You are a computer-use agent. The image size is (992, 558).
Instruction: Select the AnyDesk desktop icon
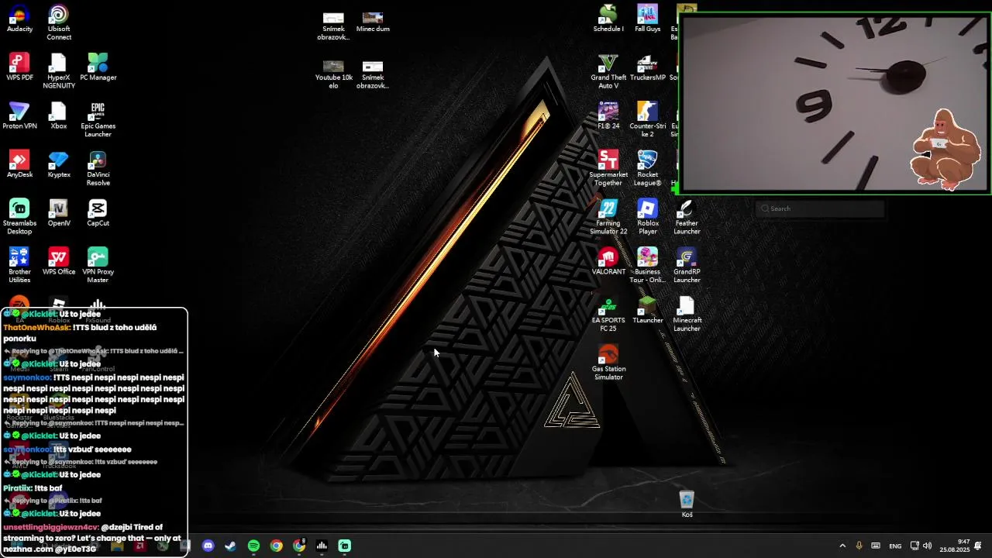click(x=19, y=165)
